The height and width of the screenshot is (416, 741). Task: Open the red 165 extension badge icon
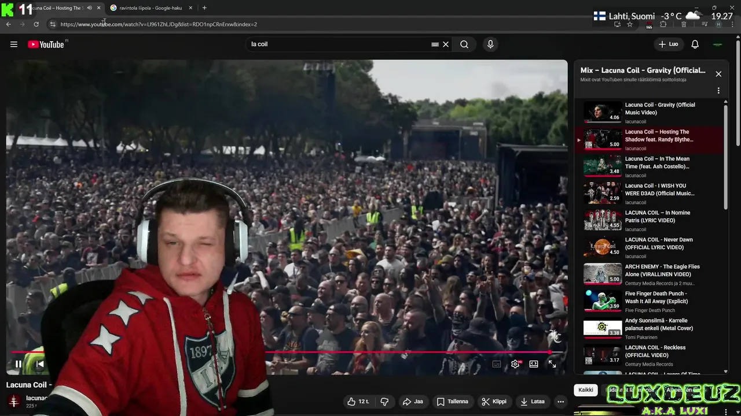click(x=649, y=25)
